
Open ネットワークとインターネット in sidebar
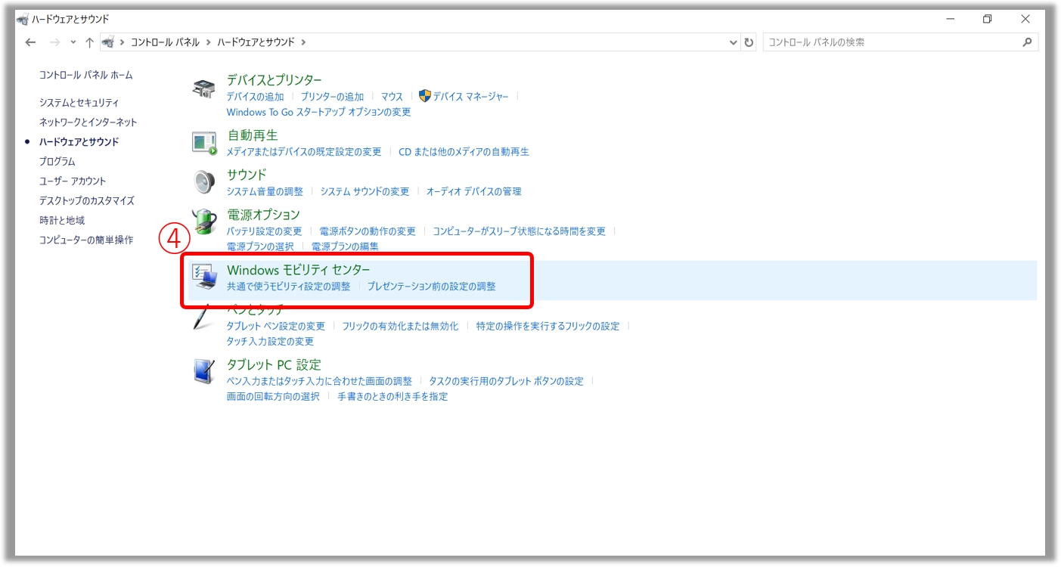(x=88, y=122)
